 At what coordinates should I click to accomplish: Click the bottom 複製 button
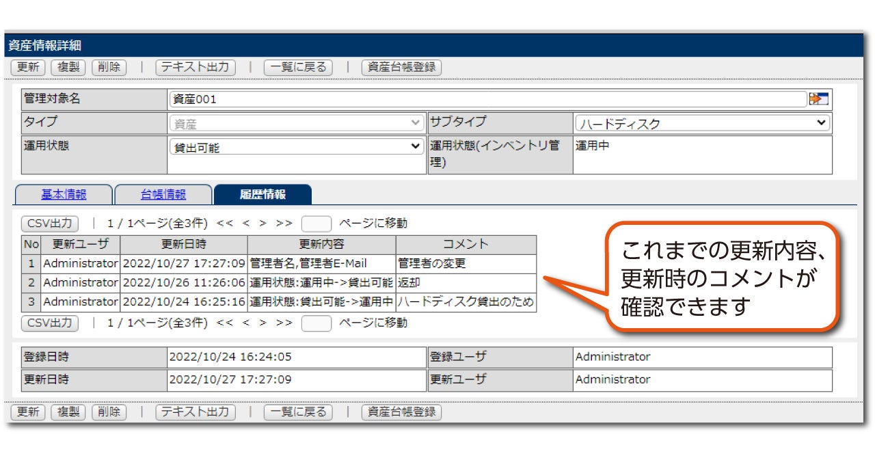[68, 412]
